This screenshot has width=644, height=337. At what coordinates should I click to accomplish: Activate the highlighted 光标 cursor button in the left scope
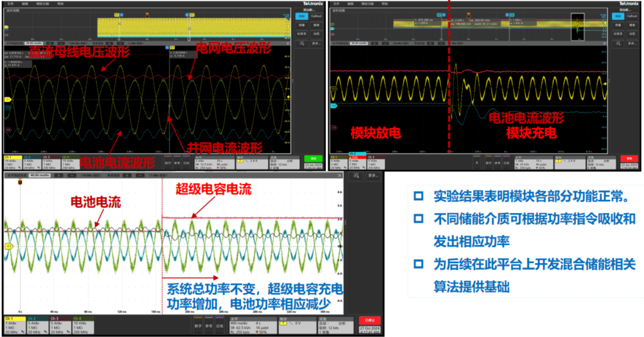tap(300, 15)
